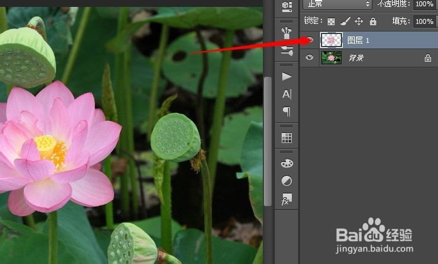This screenshot has height=264, width=438.
Task: Open the Actions panel play icon
Action: pyautogui.click(x=287, y=76)
